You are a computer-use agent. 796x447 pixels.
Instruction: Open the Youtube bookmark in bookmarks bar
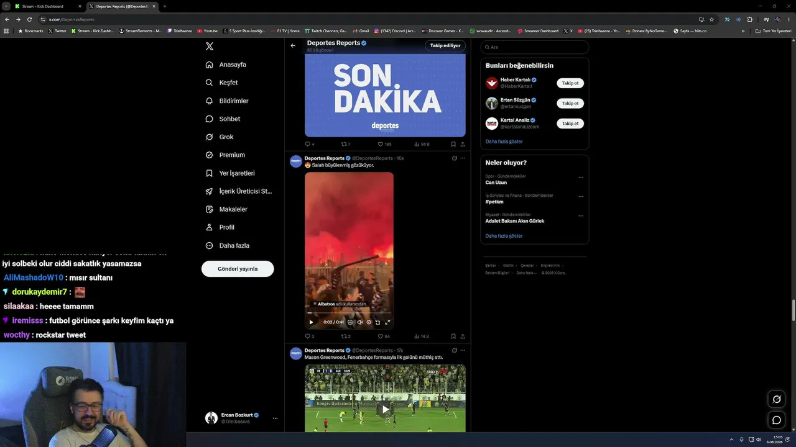click(208, 30)
